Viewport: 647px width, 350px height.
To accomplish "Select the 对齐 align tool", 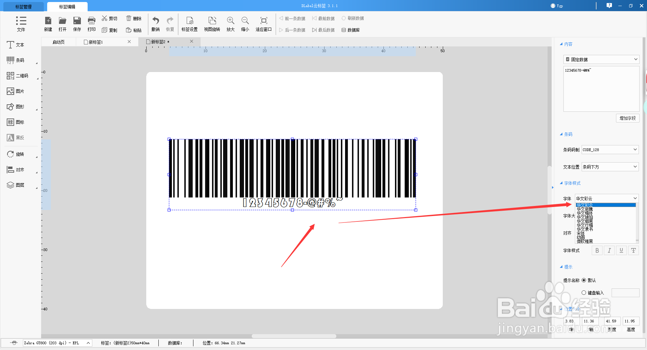I will [16, 170].
